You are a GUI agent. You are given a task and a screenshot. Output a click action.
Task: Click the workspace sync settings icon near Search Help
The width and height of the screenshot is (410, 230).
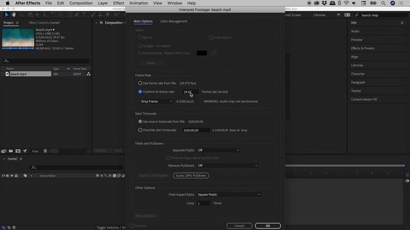pos(347,15)
